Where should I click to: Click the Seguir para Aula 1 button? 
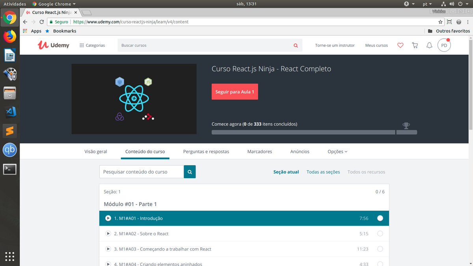[235, 91]
